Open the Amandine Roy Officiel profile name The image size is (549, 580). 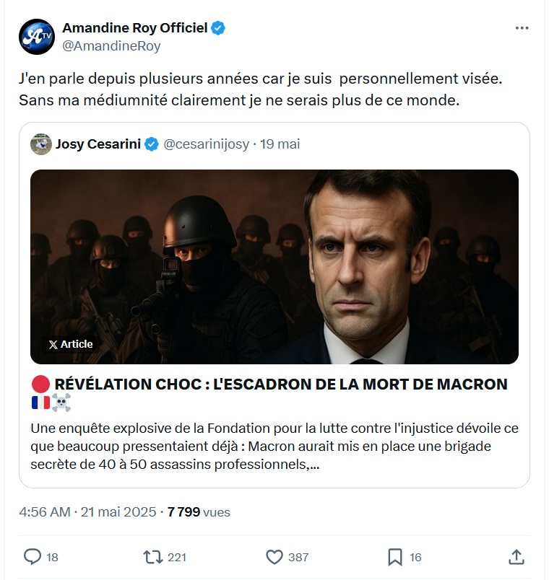134,28
